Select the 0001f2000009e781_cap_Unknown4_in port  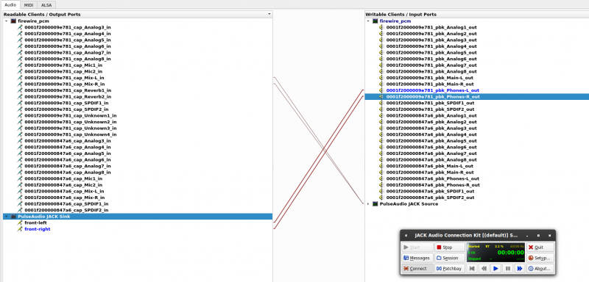pyautogui.click(x=71, y=134)
